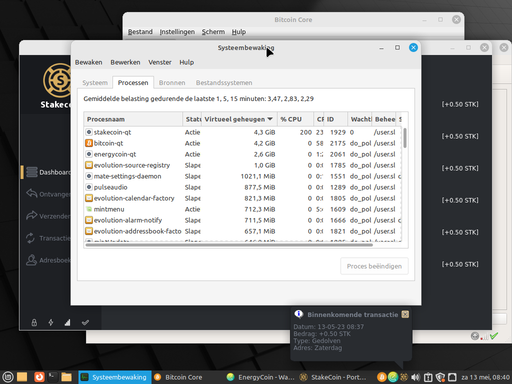Click the StakeCoin Adresboek contact icon
This screenshot has height=384, width=512.
(31, 260)
